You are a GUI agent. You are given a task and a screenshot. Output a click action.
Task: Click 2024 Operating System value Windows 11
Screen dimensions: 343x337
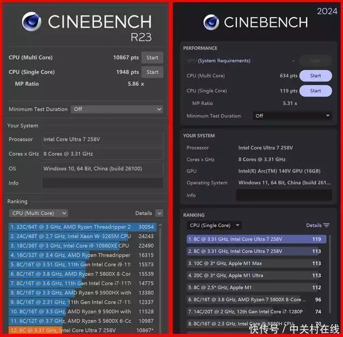coord(285,183)
